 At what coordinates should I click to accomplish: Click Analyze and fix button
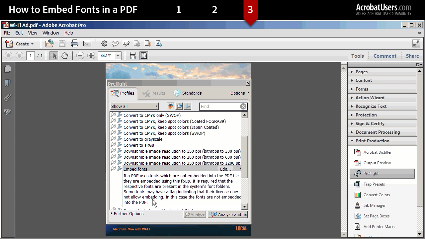click(x=228, y=214)
